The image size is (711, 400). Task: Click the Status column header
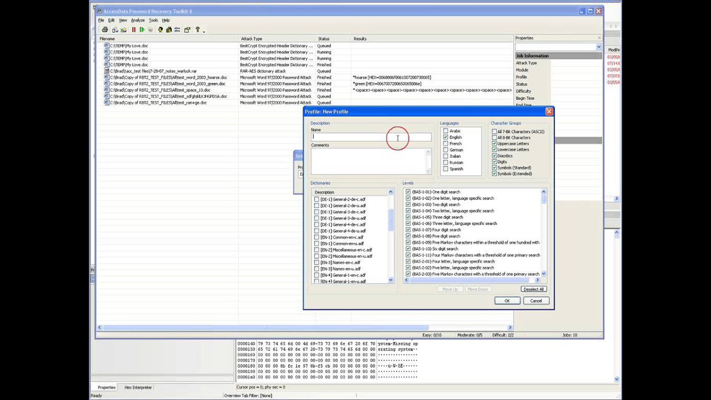point(333,39)
